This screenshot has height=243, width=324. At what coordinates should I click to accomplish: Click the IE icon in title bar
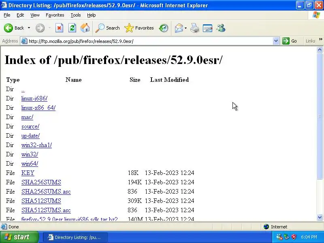(x=4, y=4)
